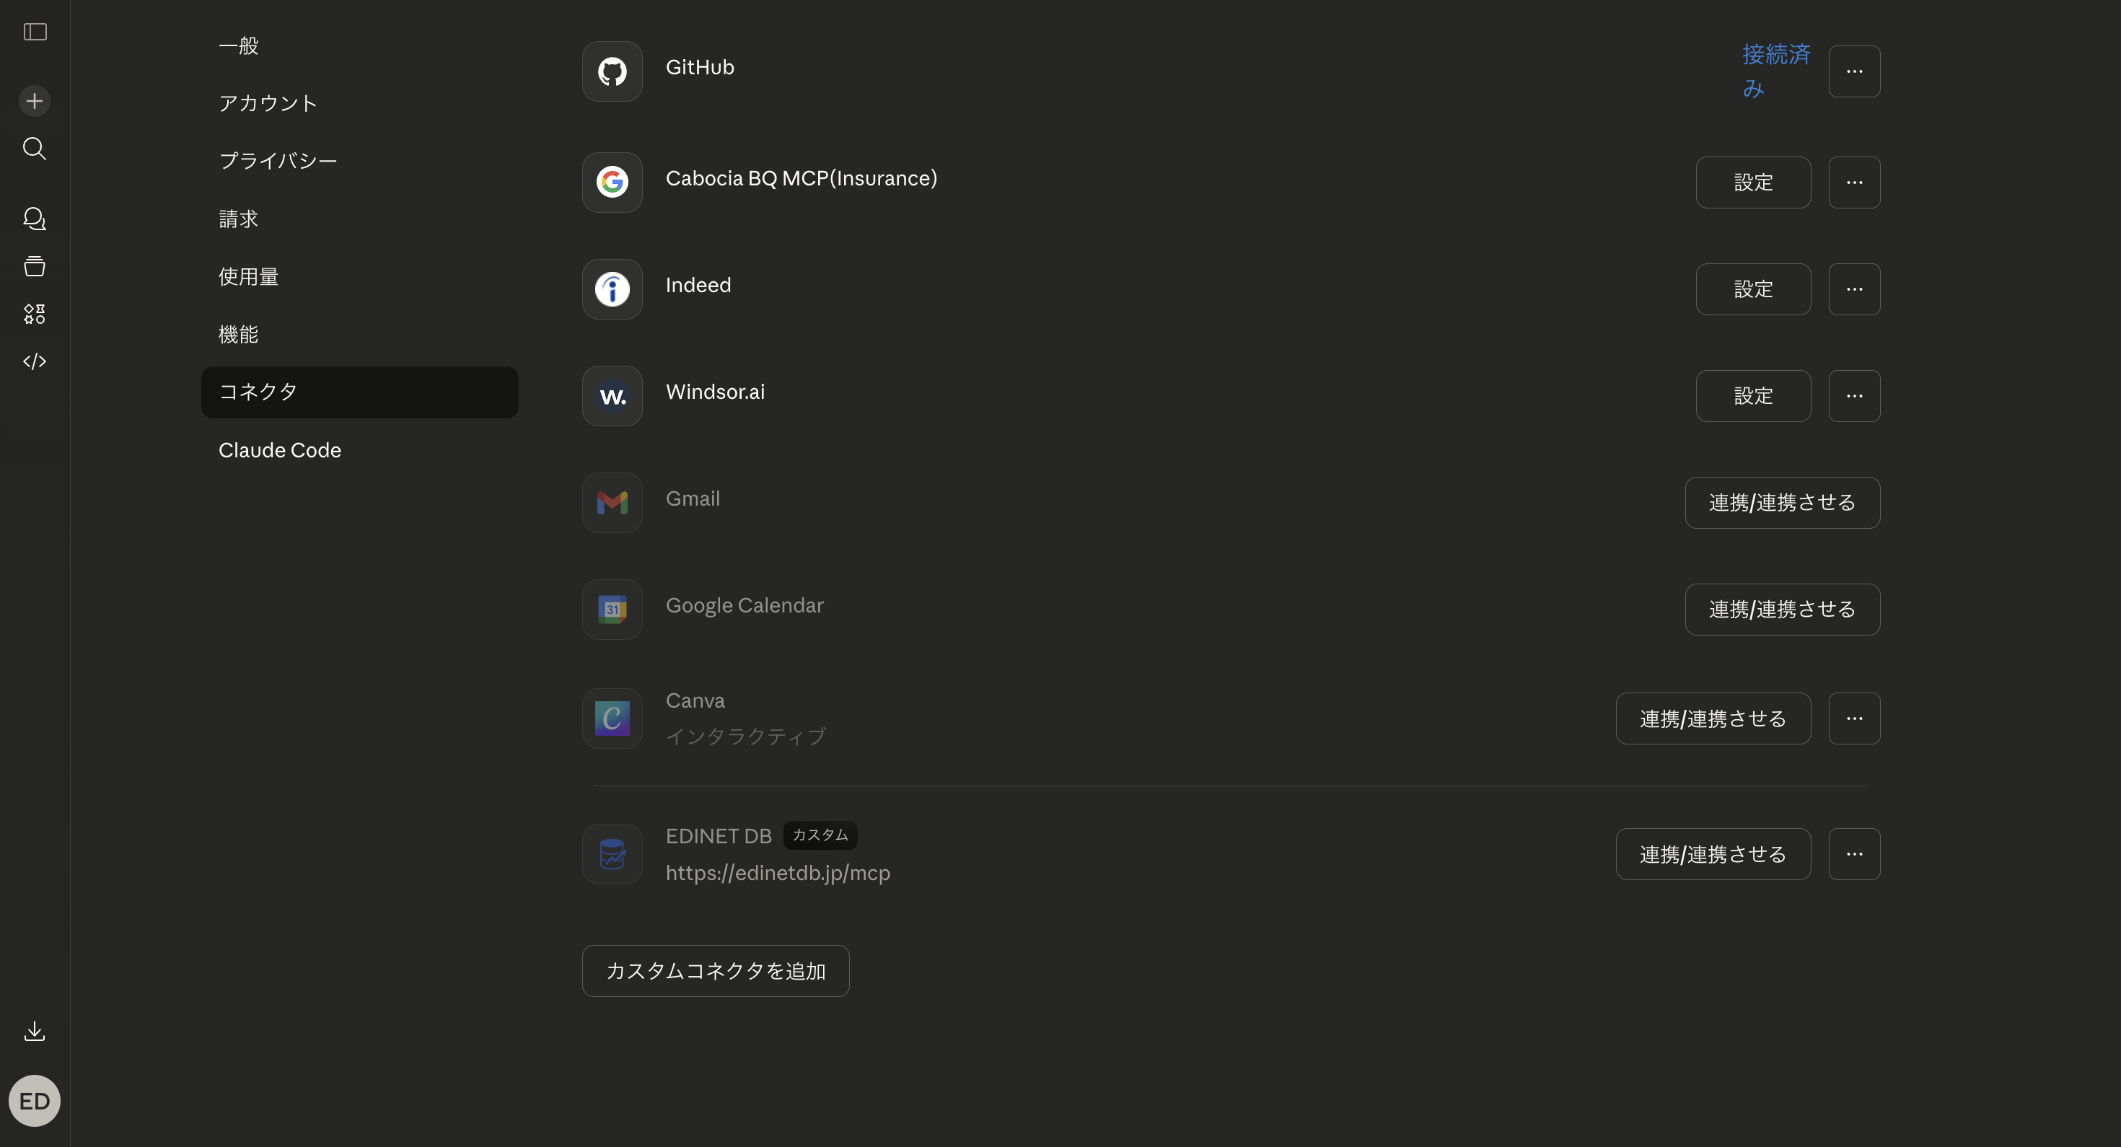Click the 接続済み status on GitHub

(x=1775, y=71)
